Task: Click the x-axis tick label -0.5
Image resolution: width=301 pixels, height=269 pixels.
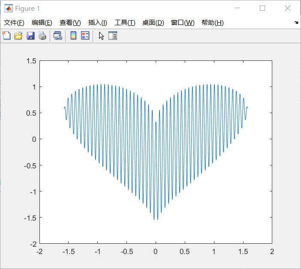Action: (127, 251)
